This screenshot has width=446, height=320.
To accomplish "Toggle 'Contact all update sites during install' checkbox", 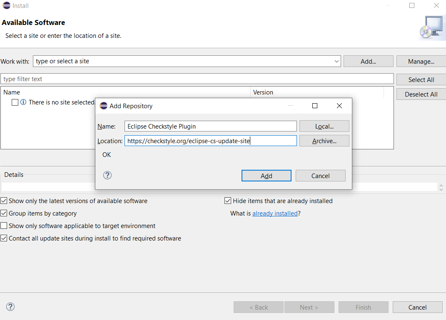I will (4, 238).
